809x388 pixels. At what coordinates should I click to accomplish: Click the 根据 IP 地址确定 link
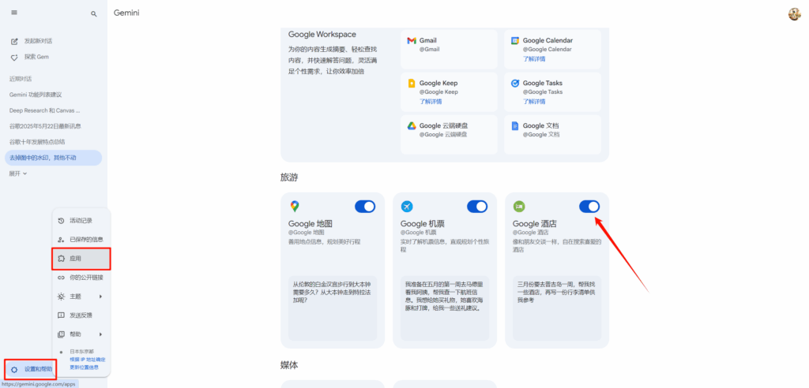(88, 360)
